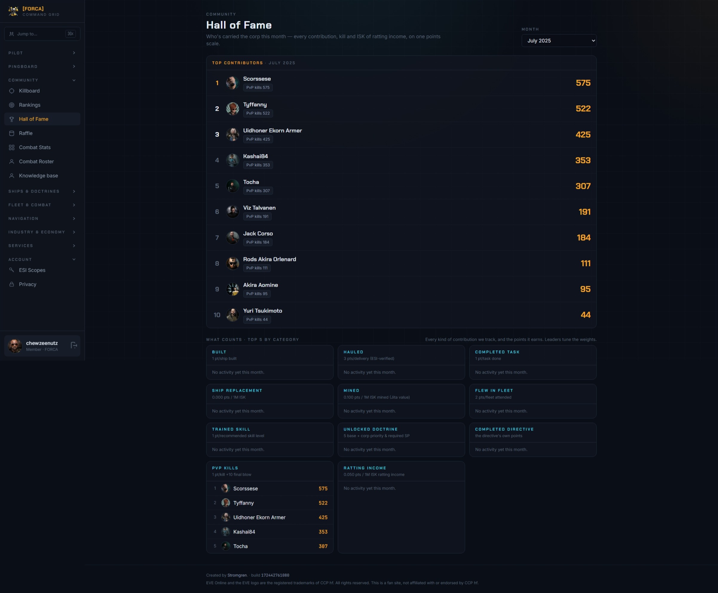Open the Raffle page
Viewport: 718px width, 593px height.
pyautogui.click(x=42, y=133)
